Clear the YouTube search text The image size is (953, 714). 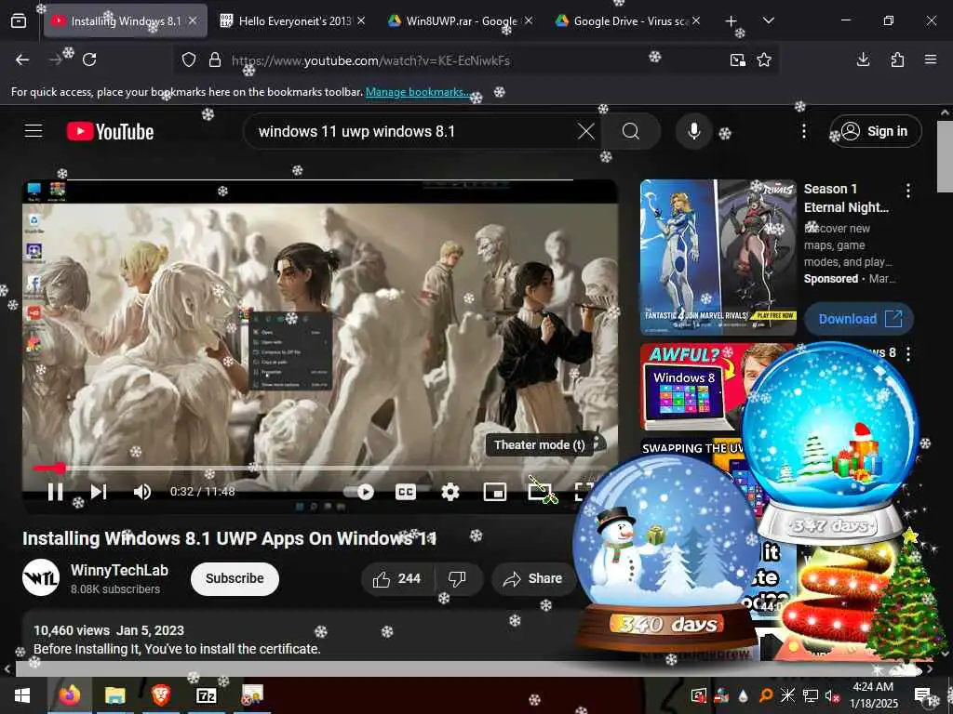click(586, 131)
